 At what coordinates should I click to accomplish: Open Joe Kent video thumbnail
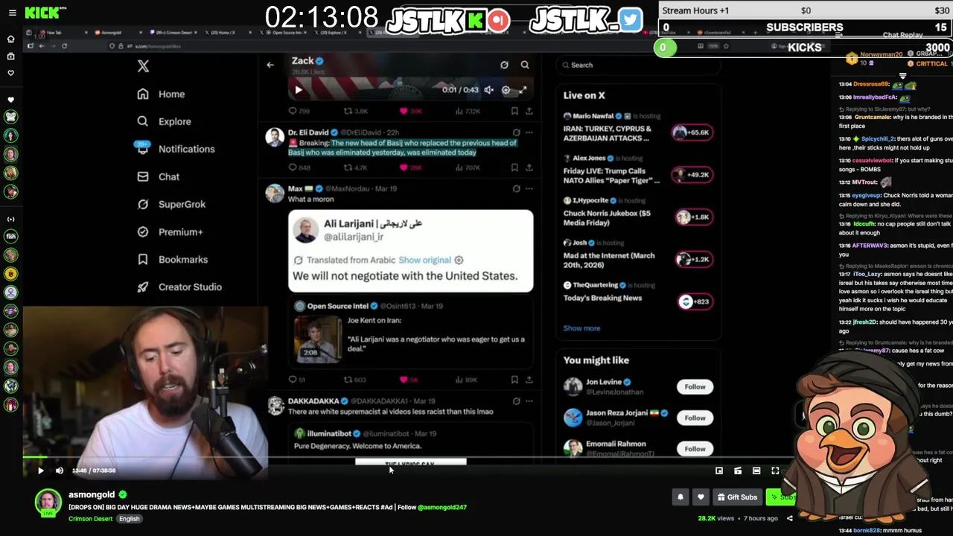(x=318, y=338)
